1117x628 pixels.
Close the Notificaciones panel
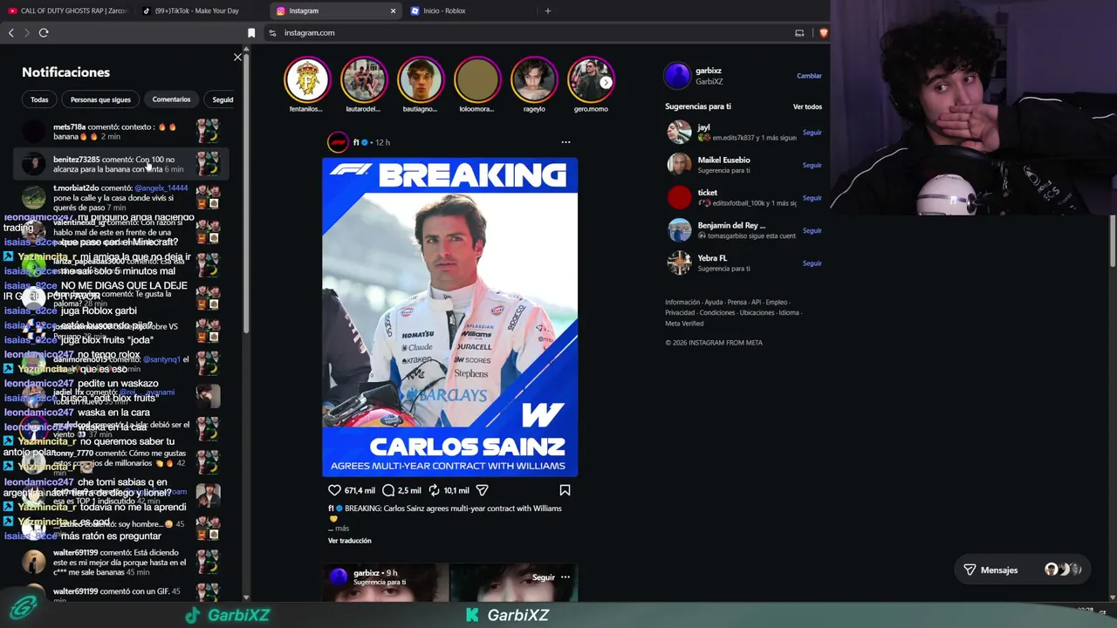tap(237, 58)
